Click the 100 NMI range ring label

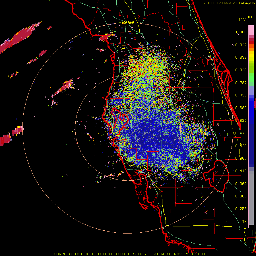coord(128,22)
